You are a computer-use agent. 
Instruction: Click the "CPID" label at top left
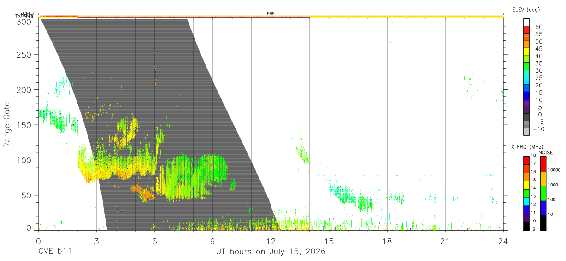pos(28,13)
